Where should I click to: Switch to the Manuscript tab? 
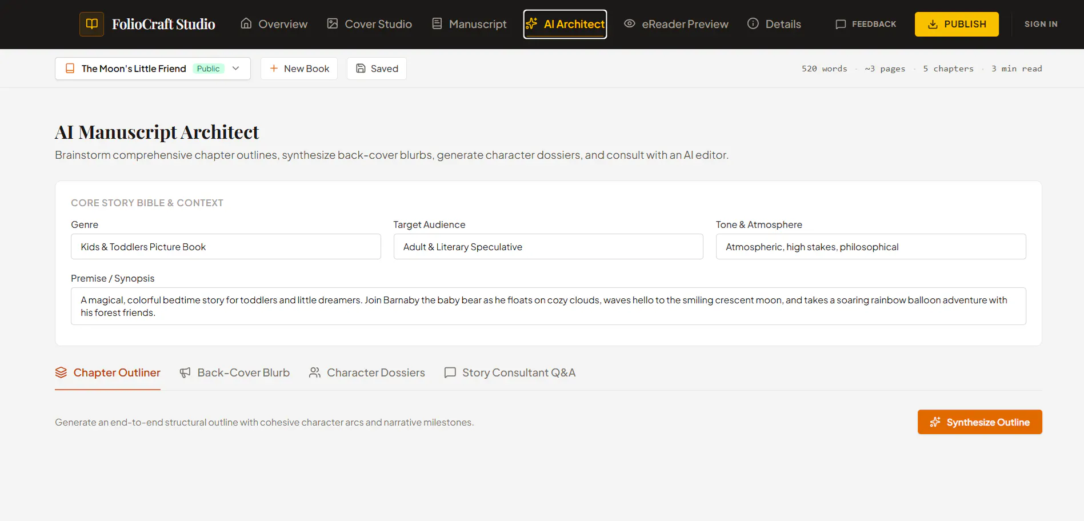(x=469, y=24)
